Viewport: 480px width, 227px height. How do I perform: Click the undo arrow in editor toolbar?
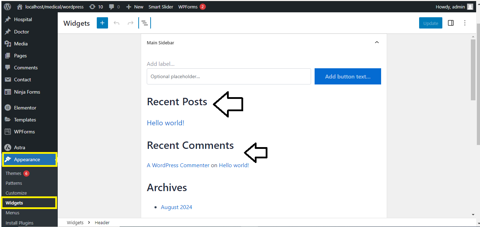(116, 23)
